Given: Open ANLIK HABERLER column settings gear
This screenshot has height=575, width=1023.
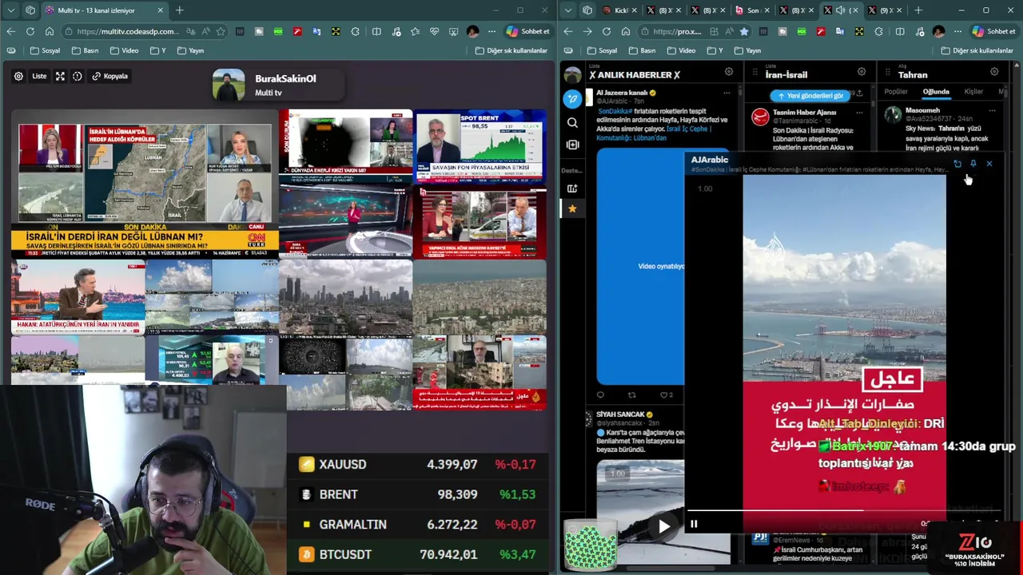Looking at the screenshot, I should (729, 72).
